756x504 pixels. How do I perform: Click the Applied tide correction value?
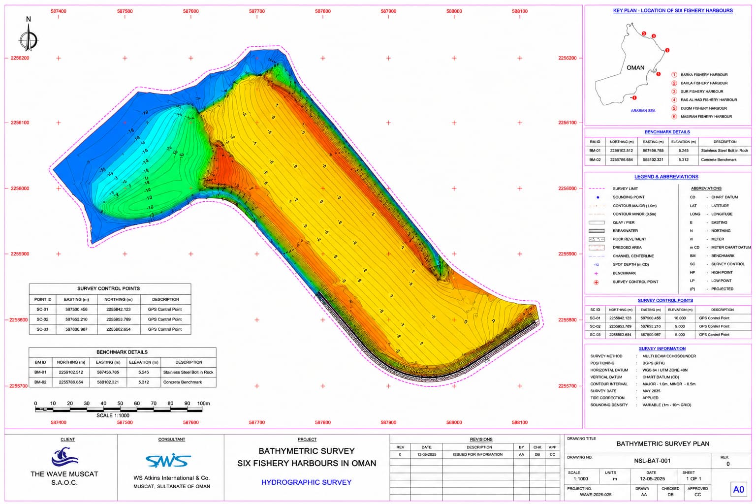point(650,398)
